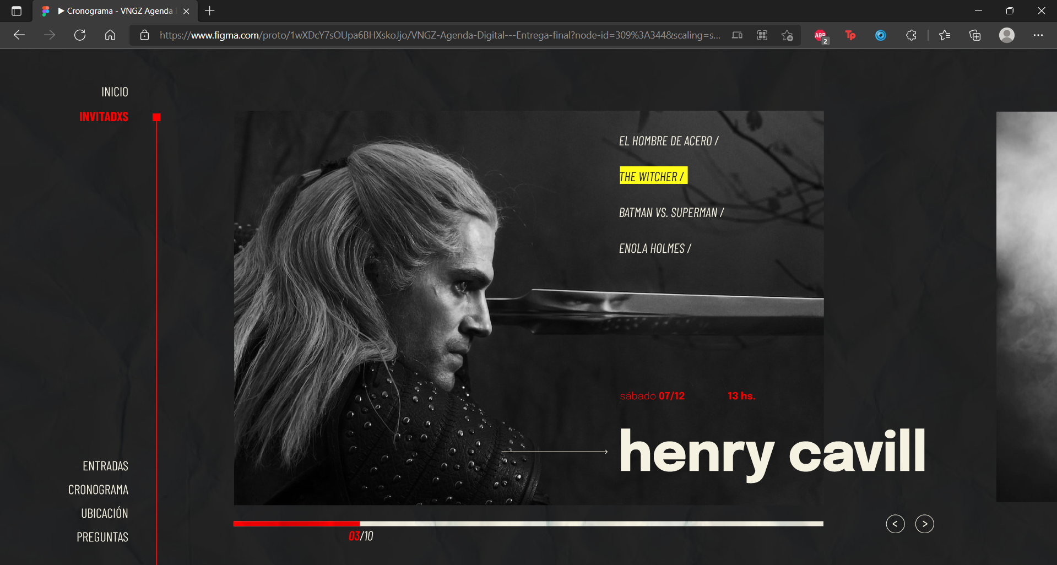1057x565 pixels.
Task: Open the QR/grid icon in address bar
Action: click(x=762, y=35)
